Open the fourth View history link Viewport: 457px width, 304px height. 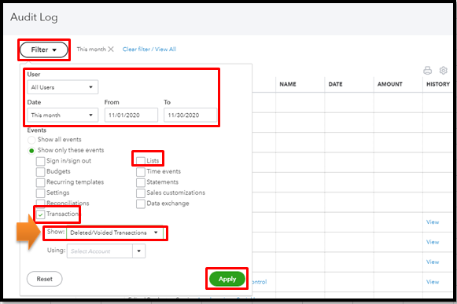pos(433,282)
